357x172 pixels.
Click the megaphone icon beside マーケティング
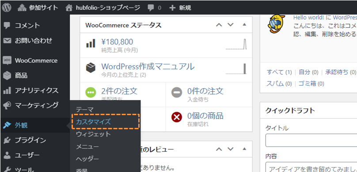coord(7,105)
